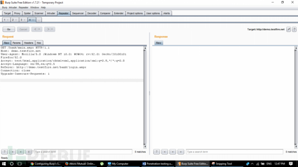Open the Help menu

43,8
